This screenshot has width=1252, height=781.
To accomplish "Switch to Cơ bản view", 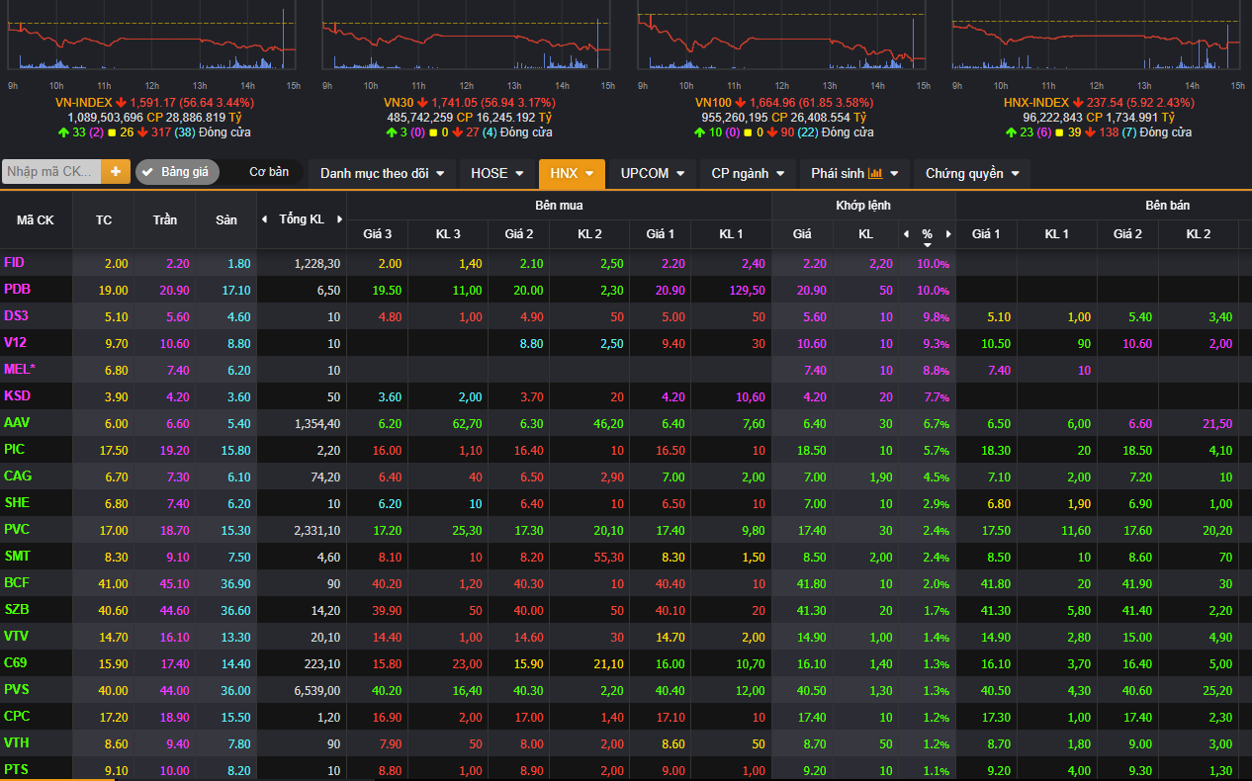I will click(x=268, y=172).
